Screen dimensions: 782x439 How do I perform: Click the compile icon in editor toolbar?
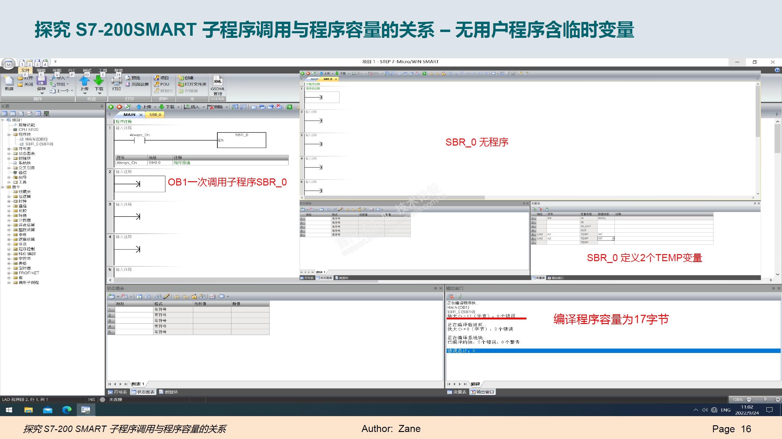coord(128,107)
